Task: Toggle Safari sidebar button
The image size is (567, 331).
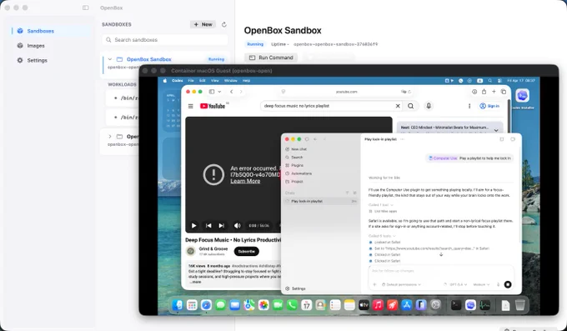Action: click(212, 92)
